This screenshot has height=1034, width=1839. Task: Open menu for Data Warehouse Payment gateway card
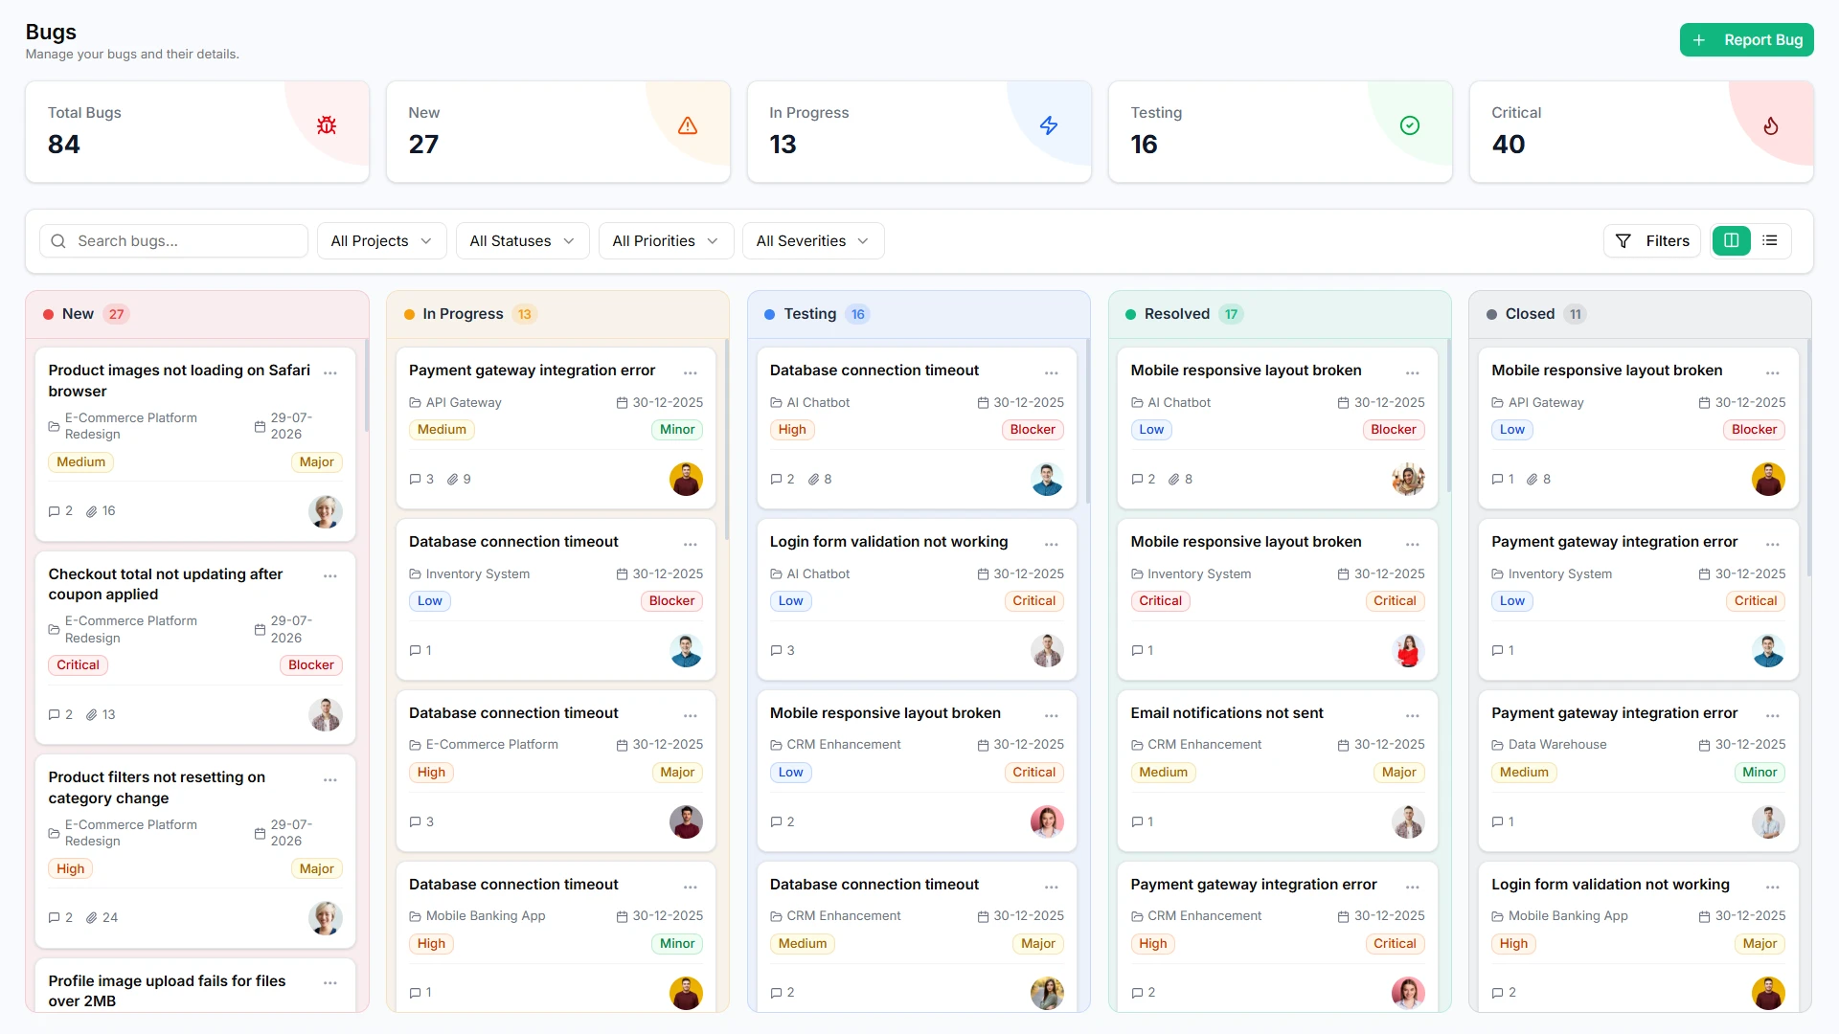(x=1773, y=715)
